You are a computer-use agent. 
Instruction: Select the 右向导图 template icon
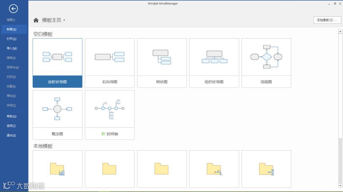[x=110, y=57]
